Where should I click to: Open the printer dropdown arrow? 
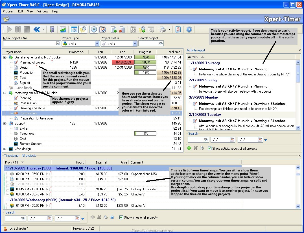coord(169,29)
